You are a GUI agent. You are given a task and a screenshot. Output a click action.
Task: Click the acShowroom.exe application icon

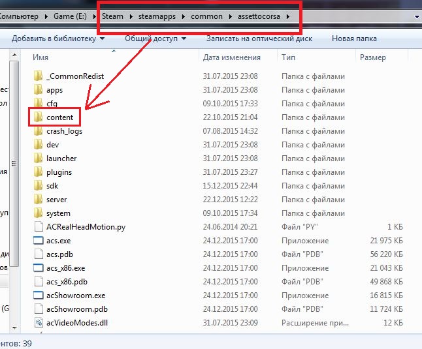(x=39, y=295)
